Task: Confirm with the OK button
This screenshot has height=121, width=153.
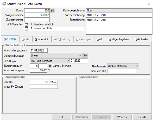Action: [x=62, y=117]
